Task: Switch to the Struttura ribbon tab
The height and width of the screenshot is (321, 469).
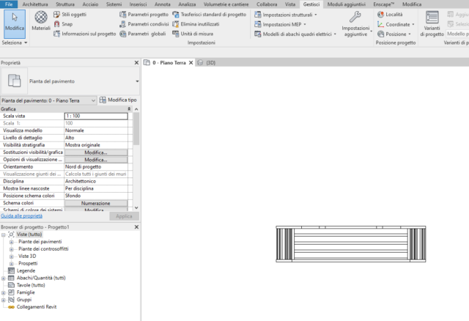Action: pos(65,4)
